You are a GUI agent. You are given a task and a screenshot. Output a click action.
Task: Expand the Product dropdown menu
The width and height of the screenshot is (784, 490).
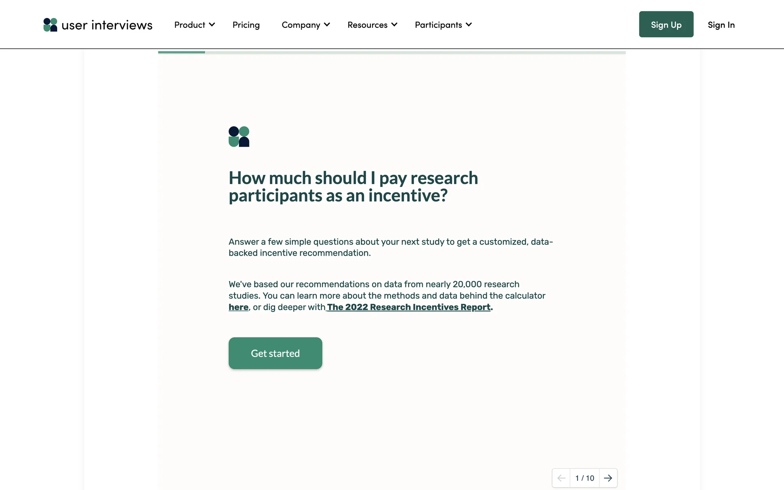190,25
